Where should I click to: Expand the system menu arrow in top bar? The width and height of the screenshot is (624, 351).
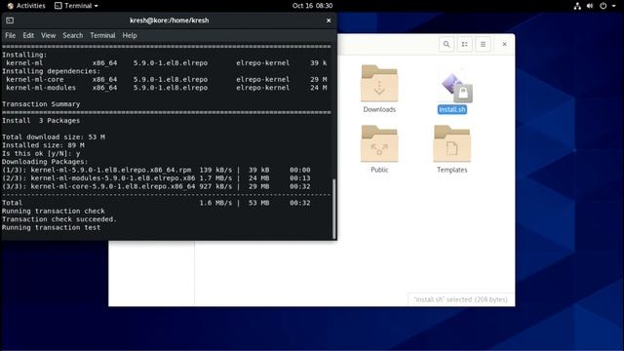pos(613,6)
